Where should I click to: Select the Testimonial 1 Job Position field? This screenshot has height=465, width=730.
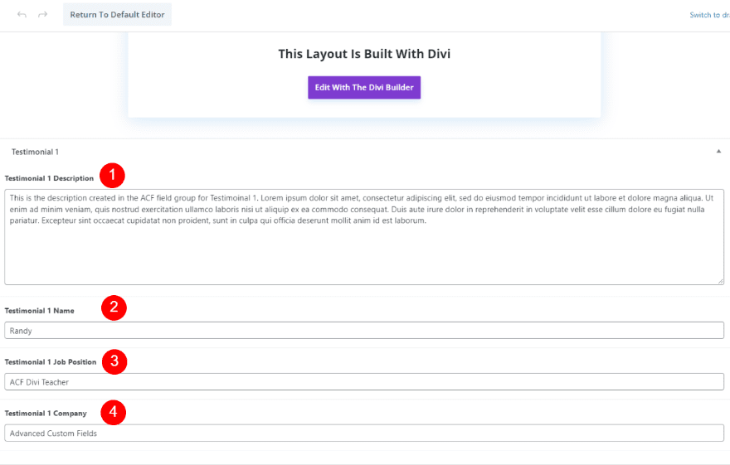(x=364, y=381)
